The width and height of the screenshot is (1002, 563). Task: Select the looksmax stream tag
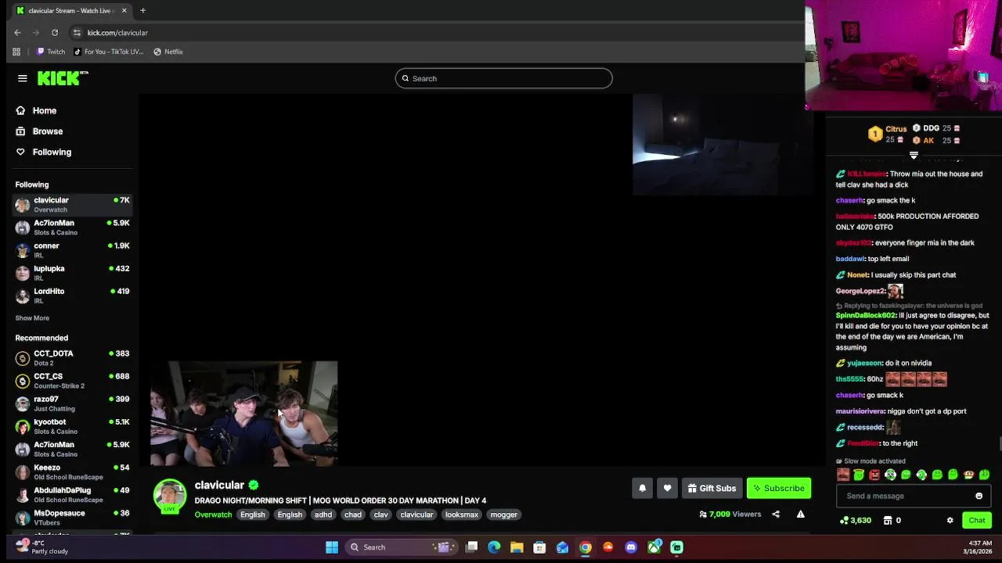[462, 515]
